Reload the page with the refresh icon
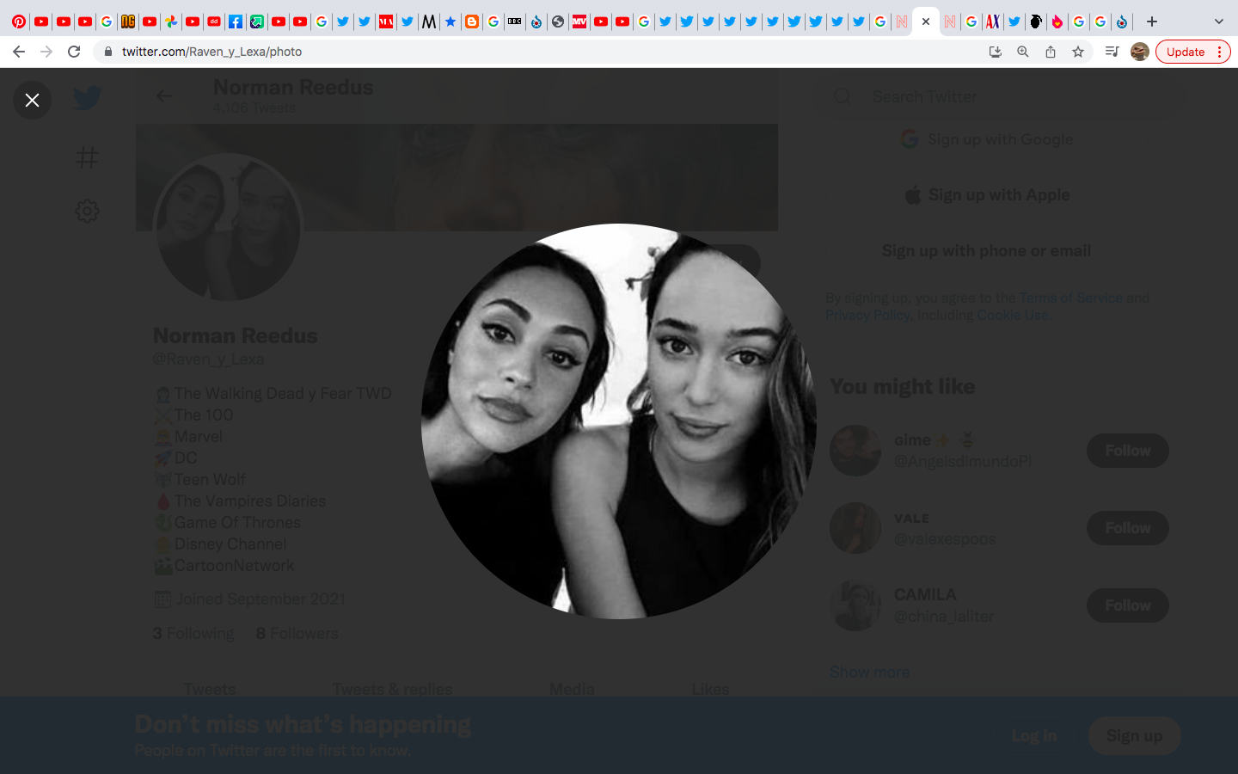The image size is (1238, 774). [74, 52]
